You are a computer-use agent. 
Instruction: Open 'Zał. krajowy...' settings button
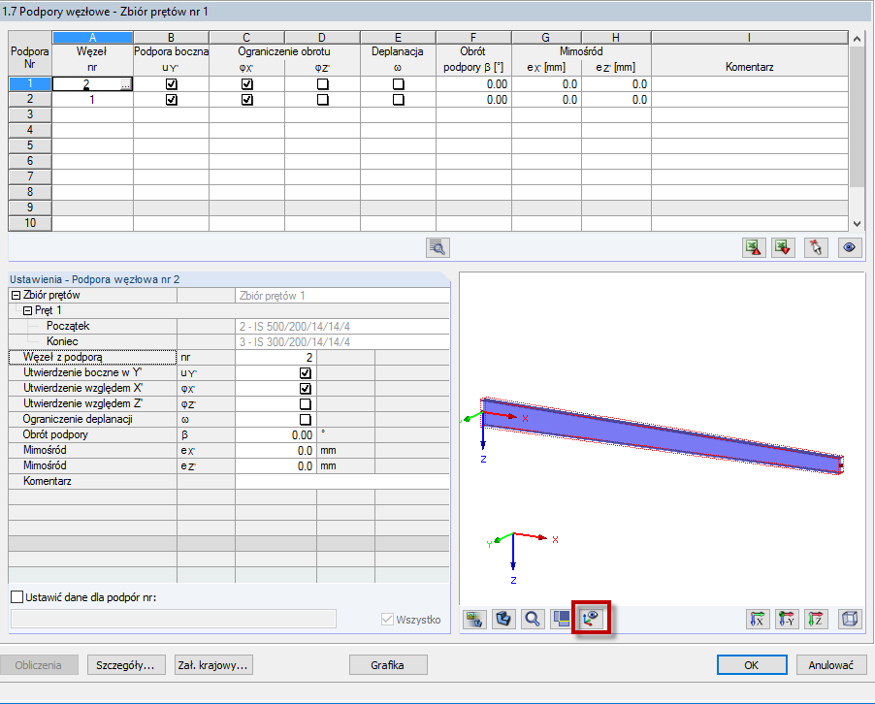(213, 665)
